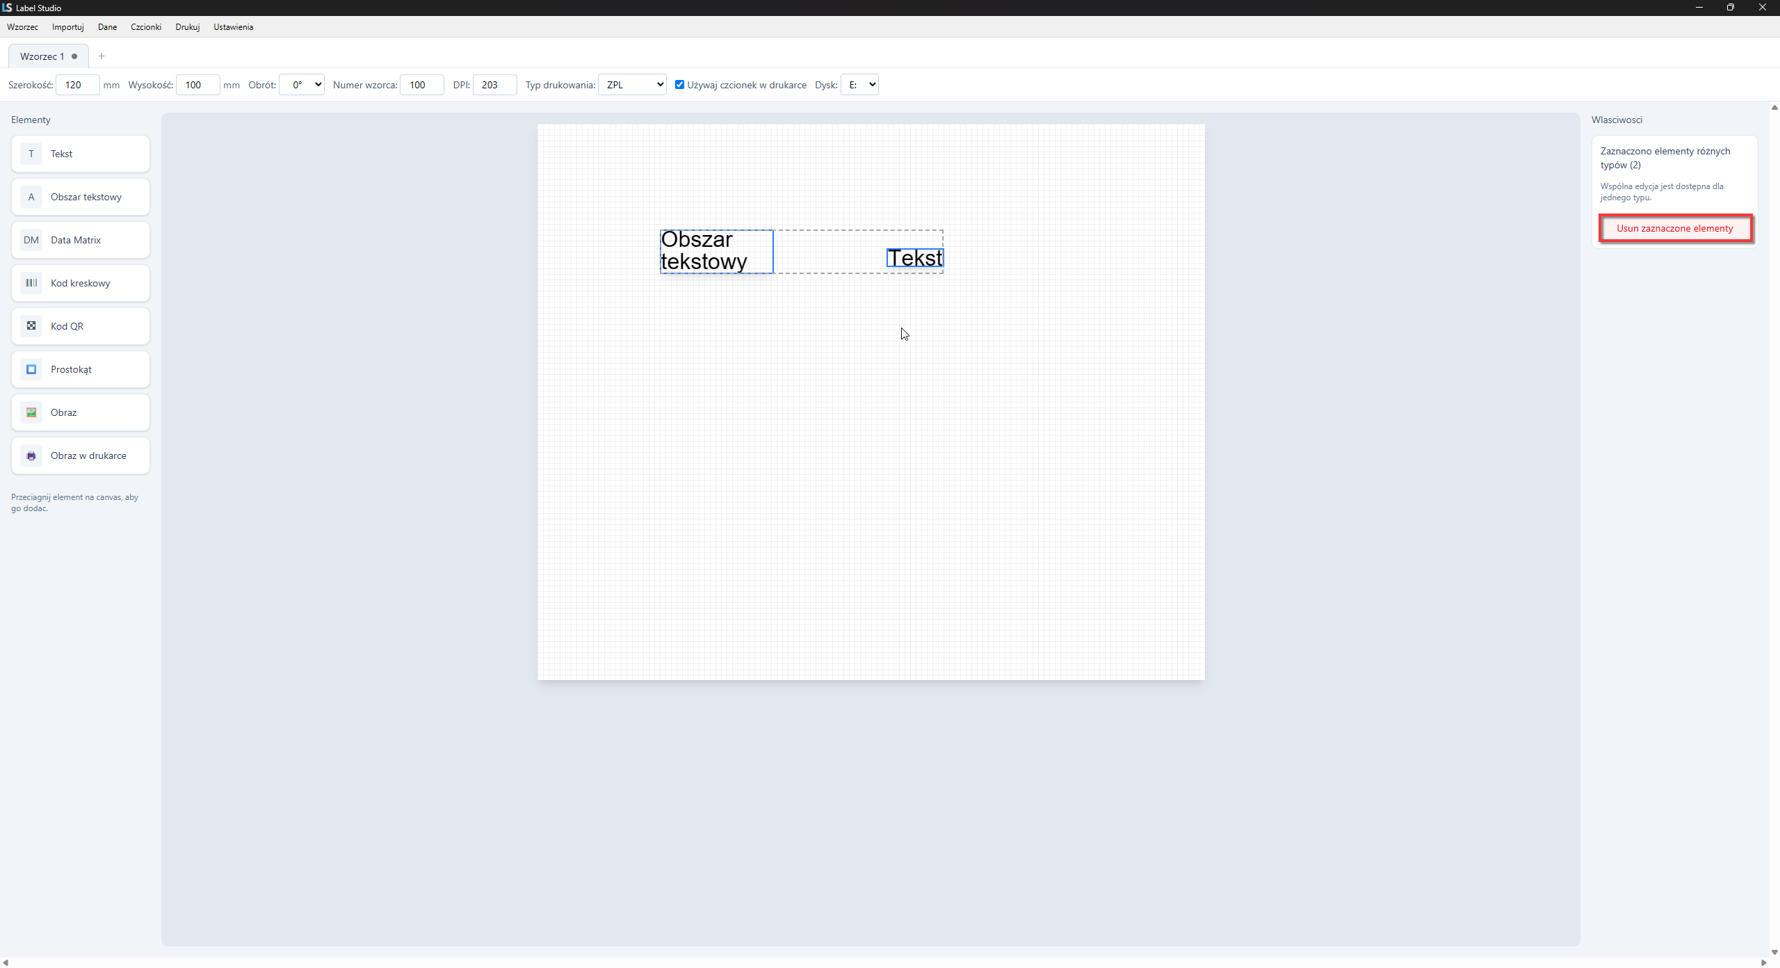Image resolution: width=1780 pixels, height=968 pixels.
Task: Open the Dane menu
Action: pos(107,27)
